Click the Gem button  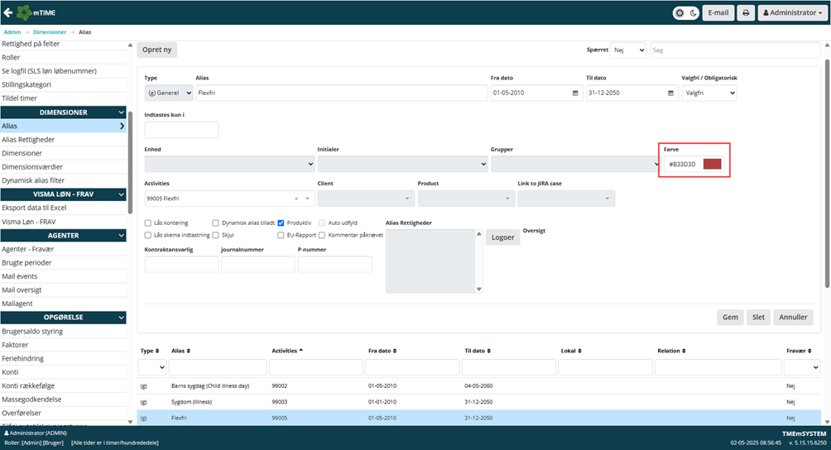pyautogui.click(x=729, y=317)
